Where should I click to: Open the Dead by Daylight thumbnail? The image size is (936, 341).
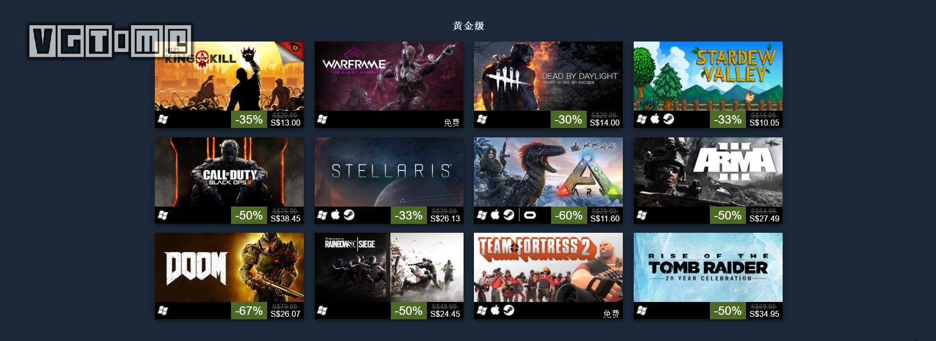(548, 76)
